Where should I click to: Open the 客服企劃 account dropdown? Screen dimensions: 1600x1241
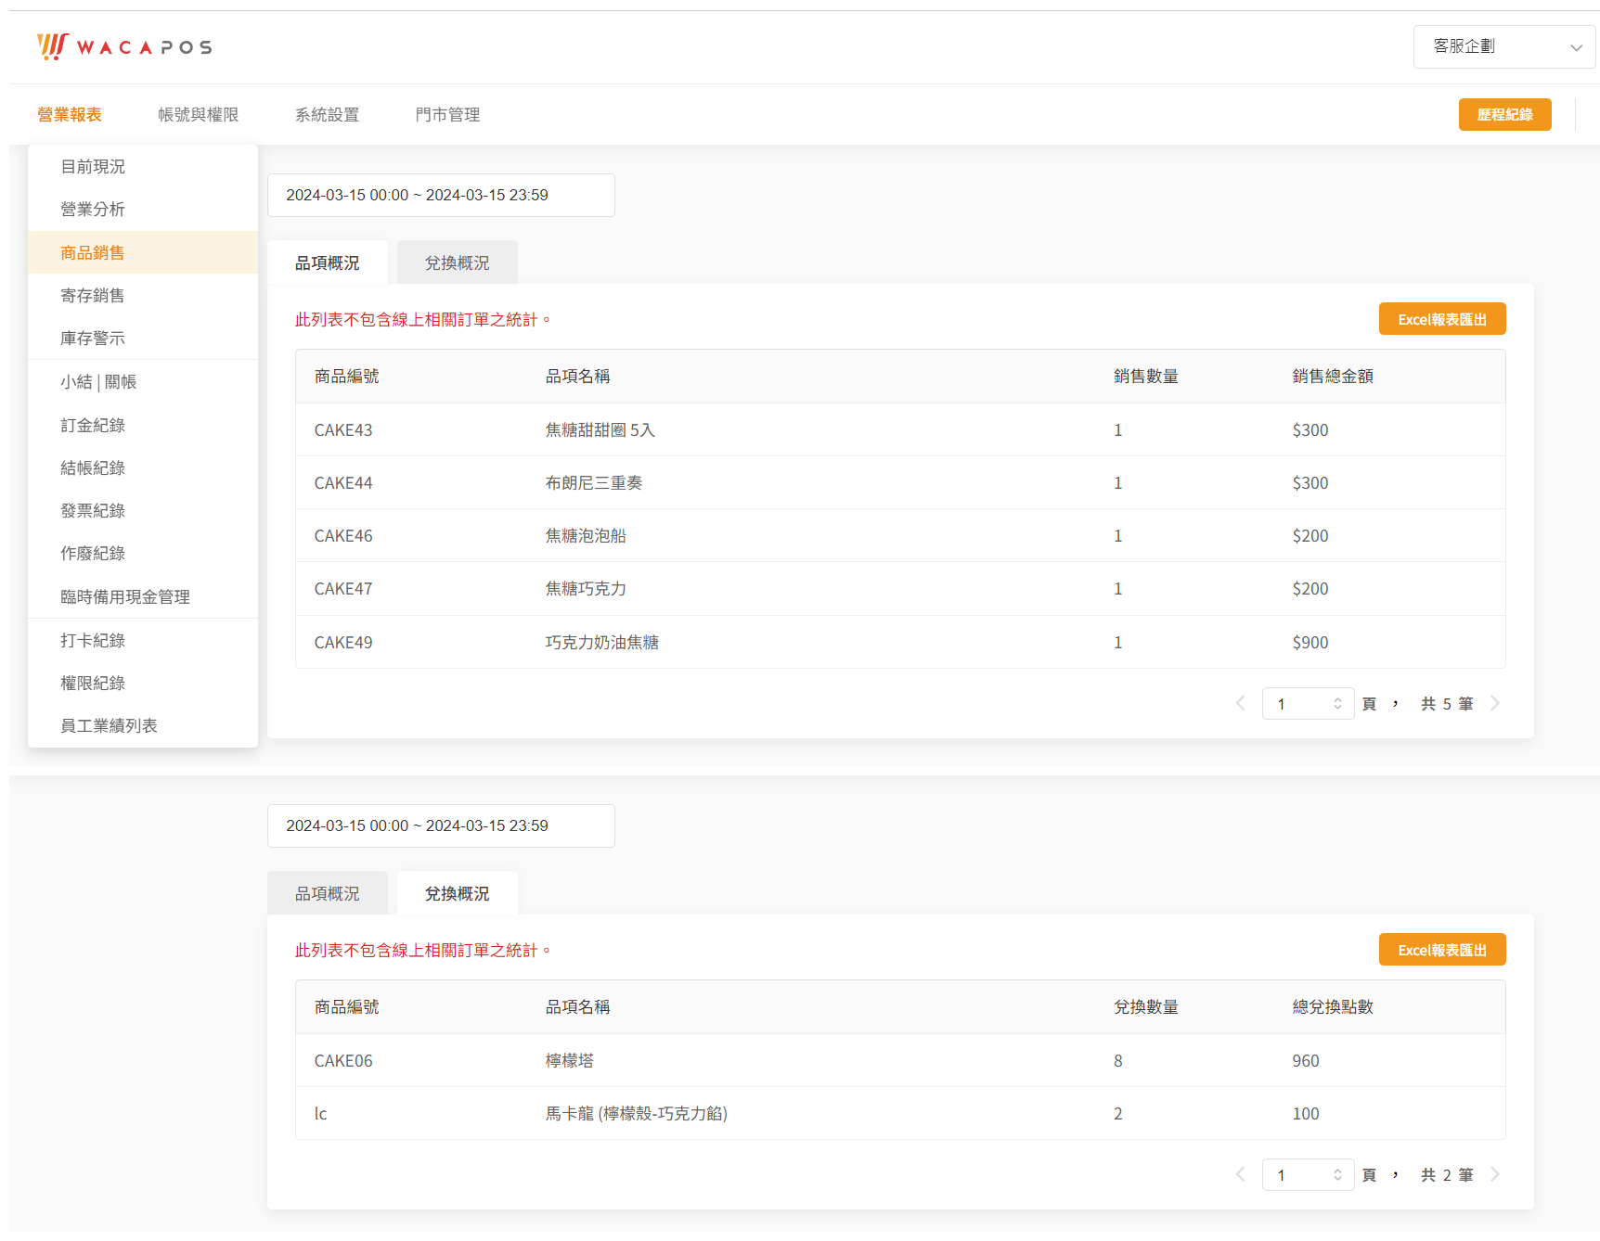(x=1503, y=46)
